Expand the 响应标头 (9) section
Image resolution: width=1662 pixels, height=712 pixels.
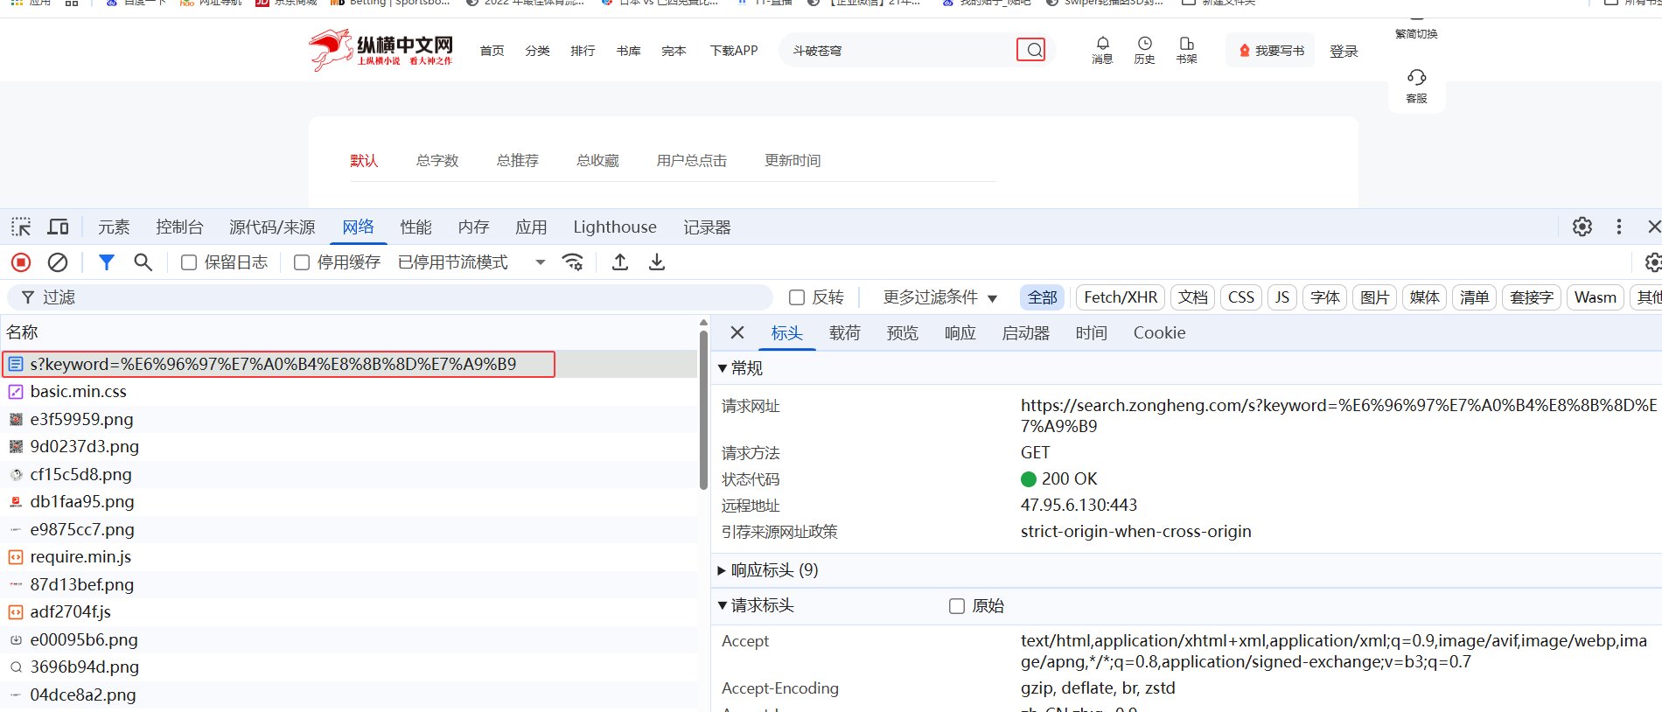tap(768, 570)
